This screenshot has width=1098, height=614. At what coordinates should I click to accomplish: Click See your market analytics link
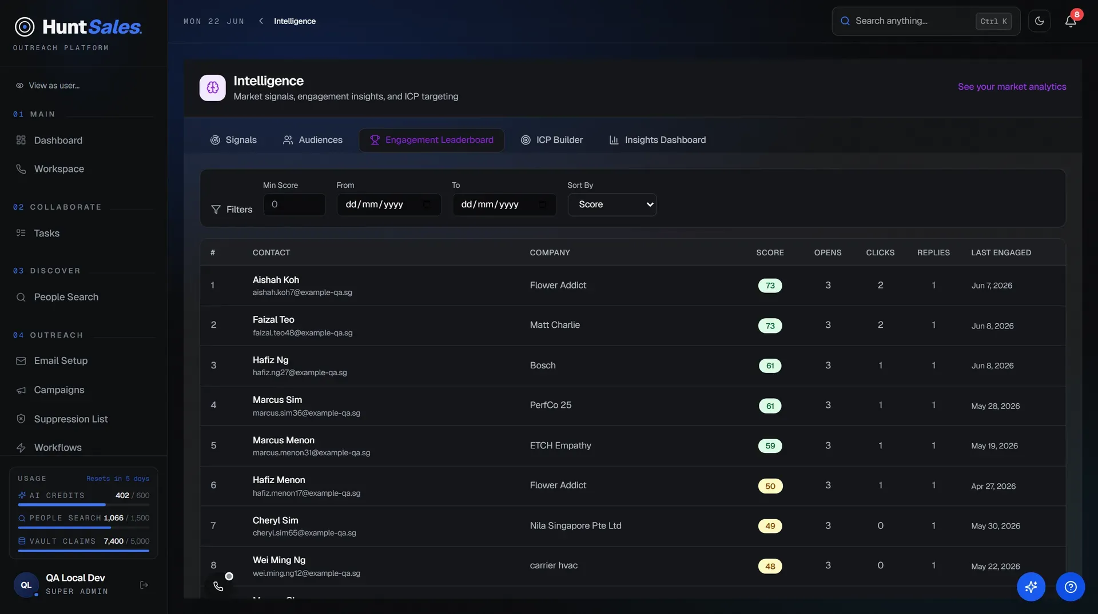pos(1012,87)
